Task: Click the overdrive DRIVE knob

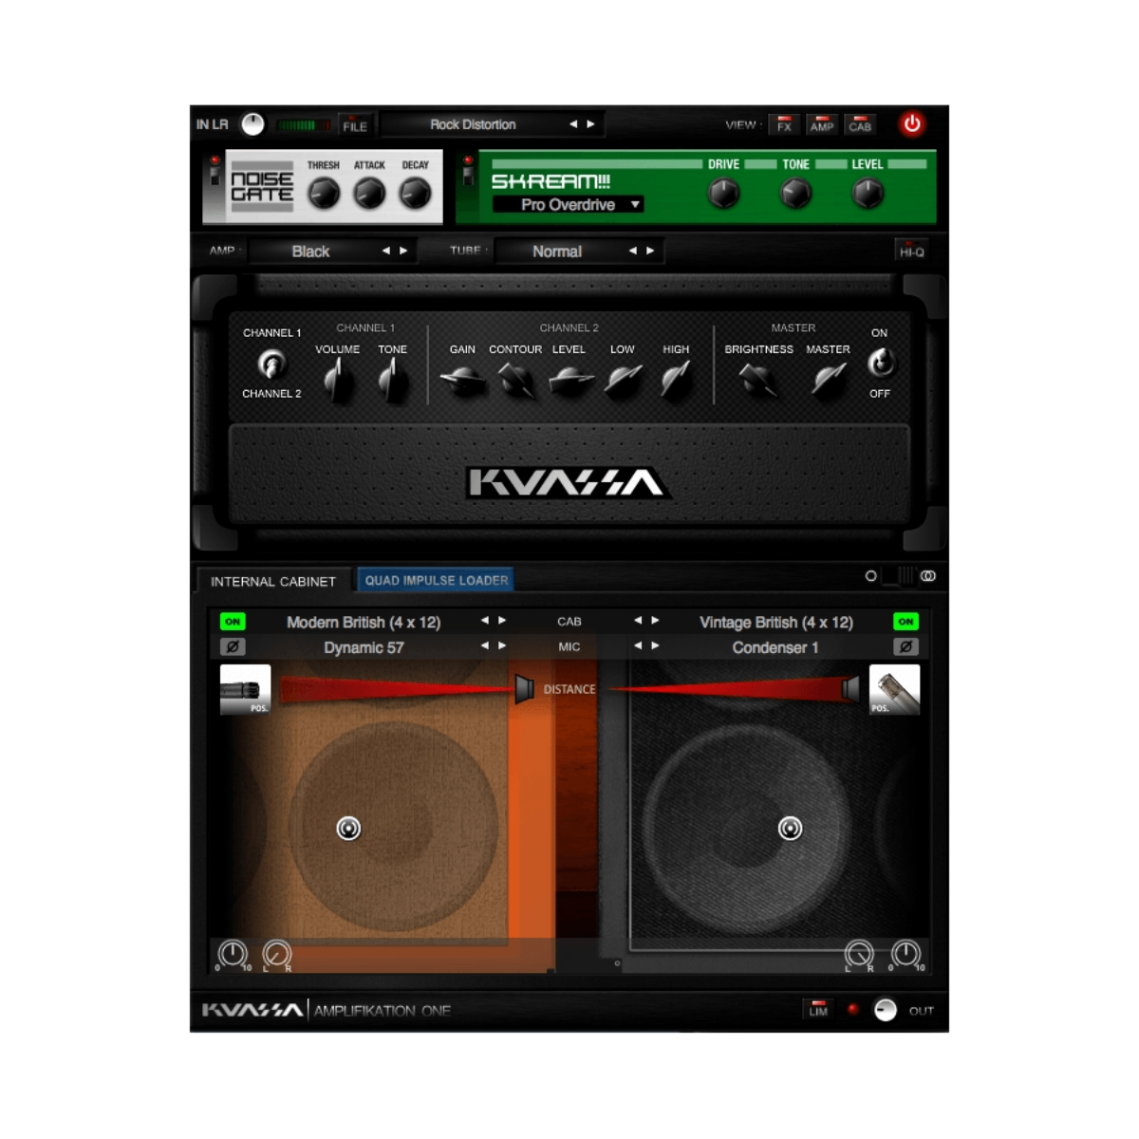Action: pyautogui.click(x=724, y=194)
